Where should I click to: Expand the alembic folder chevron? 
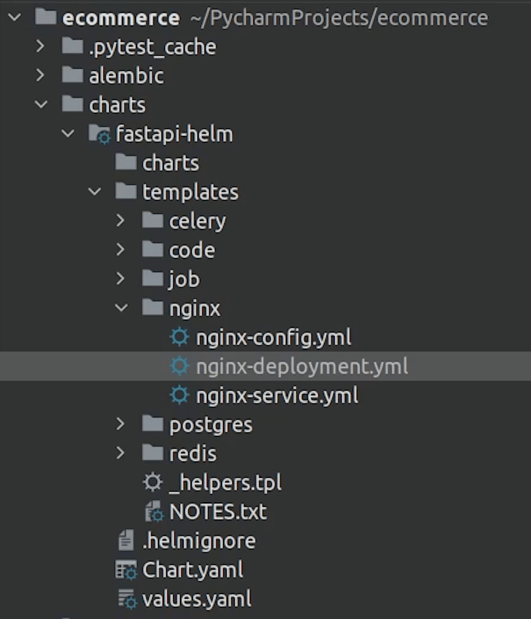point(40,76)
